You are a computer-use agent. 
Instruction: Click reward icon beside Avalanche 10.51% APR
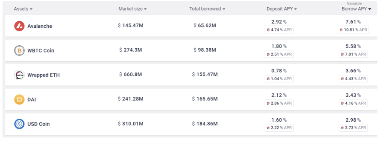[341, 30]
